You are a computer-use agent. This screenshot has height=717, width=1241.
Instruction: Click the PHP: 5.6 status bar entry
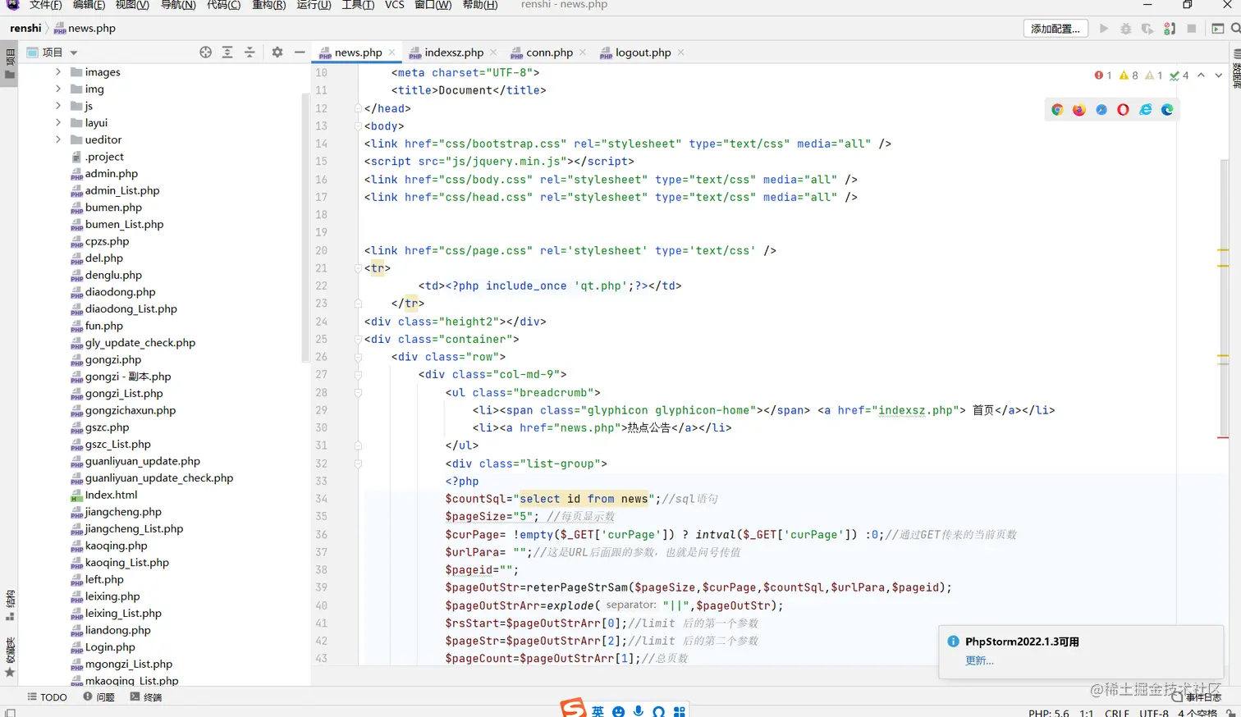point(1048,713)
